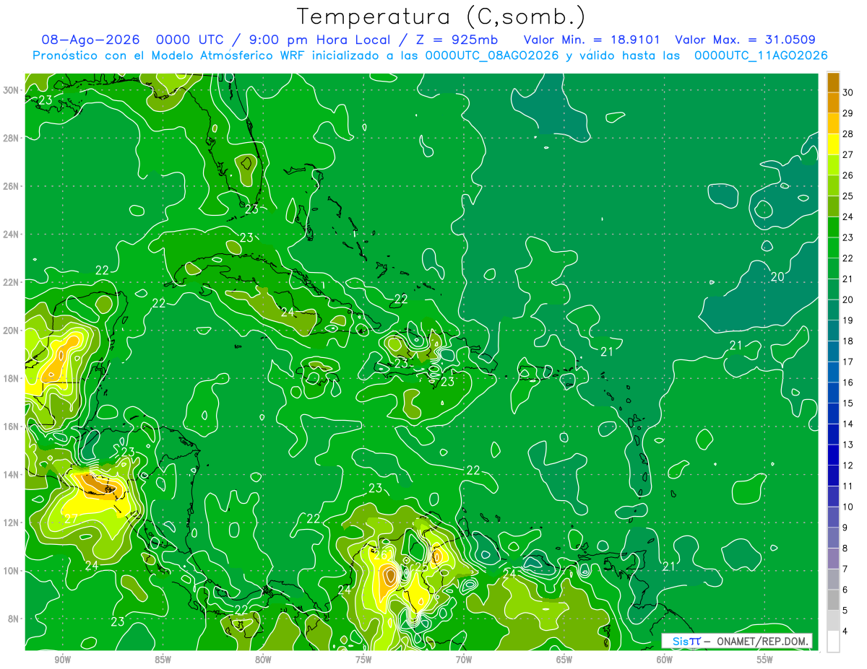Select 'Valor Max. = 31.0509' text

tap(745, 40)
